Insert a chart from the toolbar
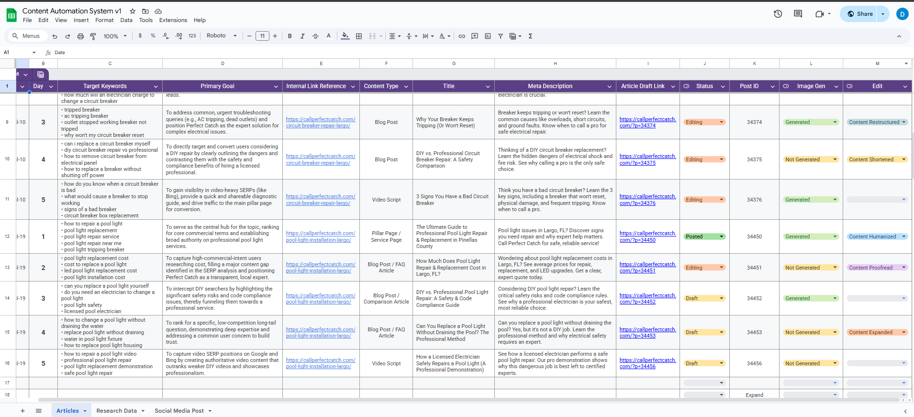The height and width of the screenshot is (417, 914). click(x=488, y=36)
